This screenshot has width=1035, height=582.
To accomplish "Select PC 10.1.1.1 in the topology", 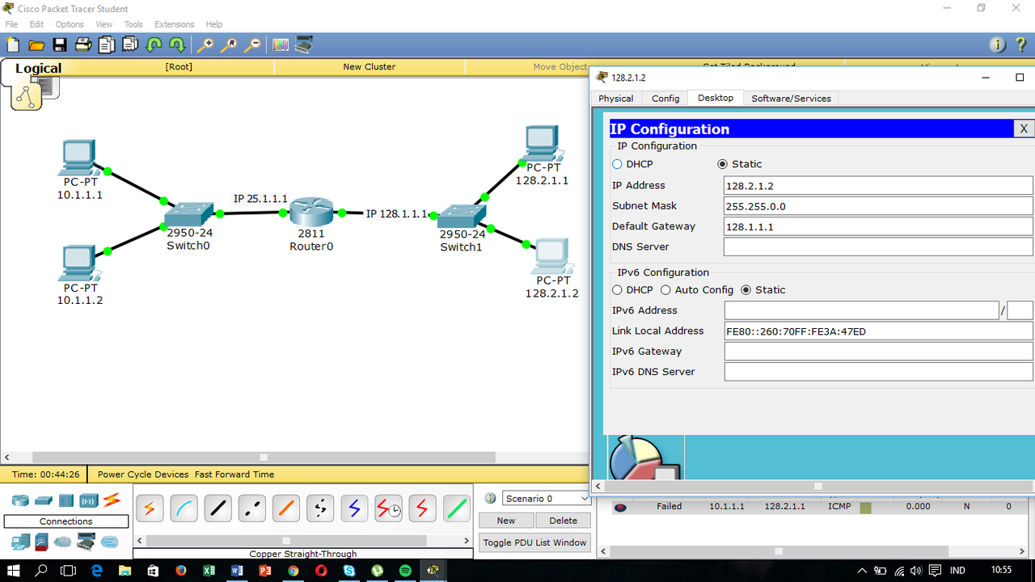I will point(78,158).
